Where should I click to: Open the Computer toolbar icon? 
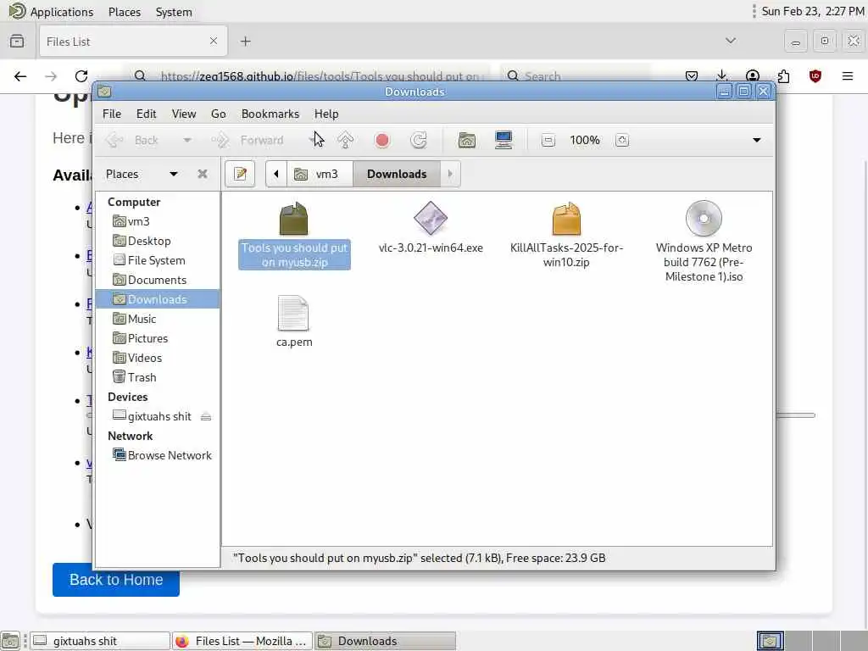[504, 140]
